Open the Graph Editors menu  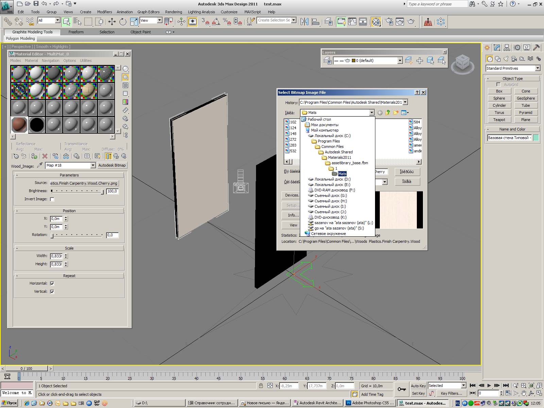148,12
